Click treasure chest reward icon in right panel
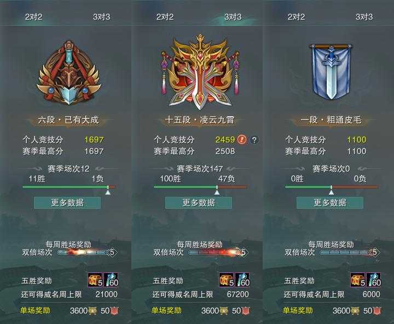The height and width of the screenshot is (324, 394). tap(358, 280)
